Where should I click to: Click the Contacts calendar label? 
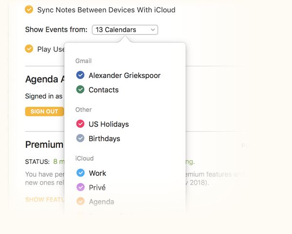point(104,90)
